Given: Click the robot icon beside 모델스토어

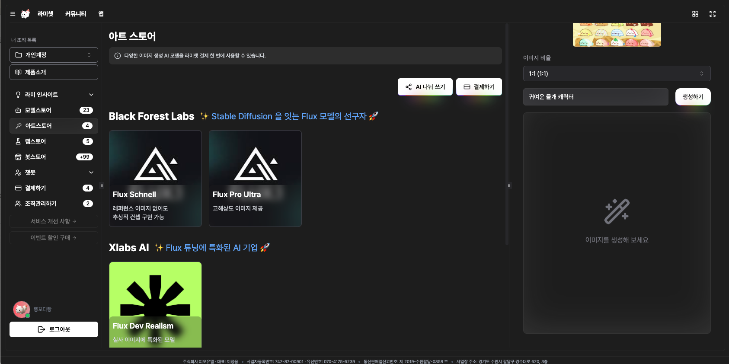Looking at the screenshot, I should pos(18,110).
